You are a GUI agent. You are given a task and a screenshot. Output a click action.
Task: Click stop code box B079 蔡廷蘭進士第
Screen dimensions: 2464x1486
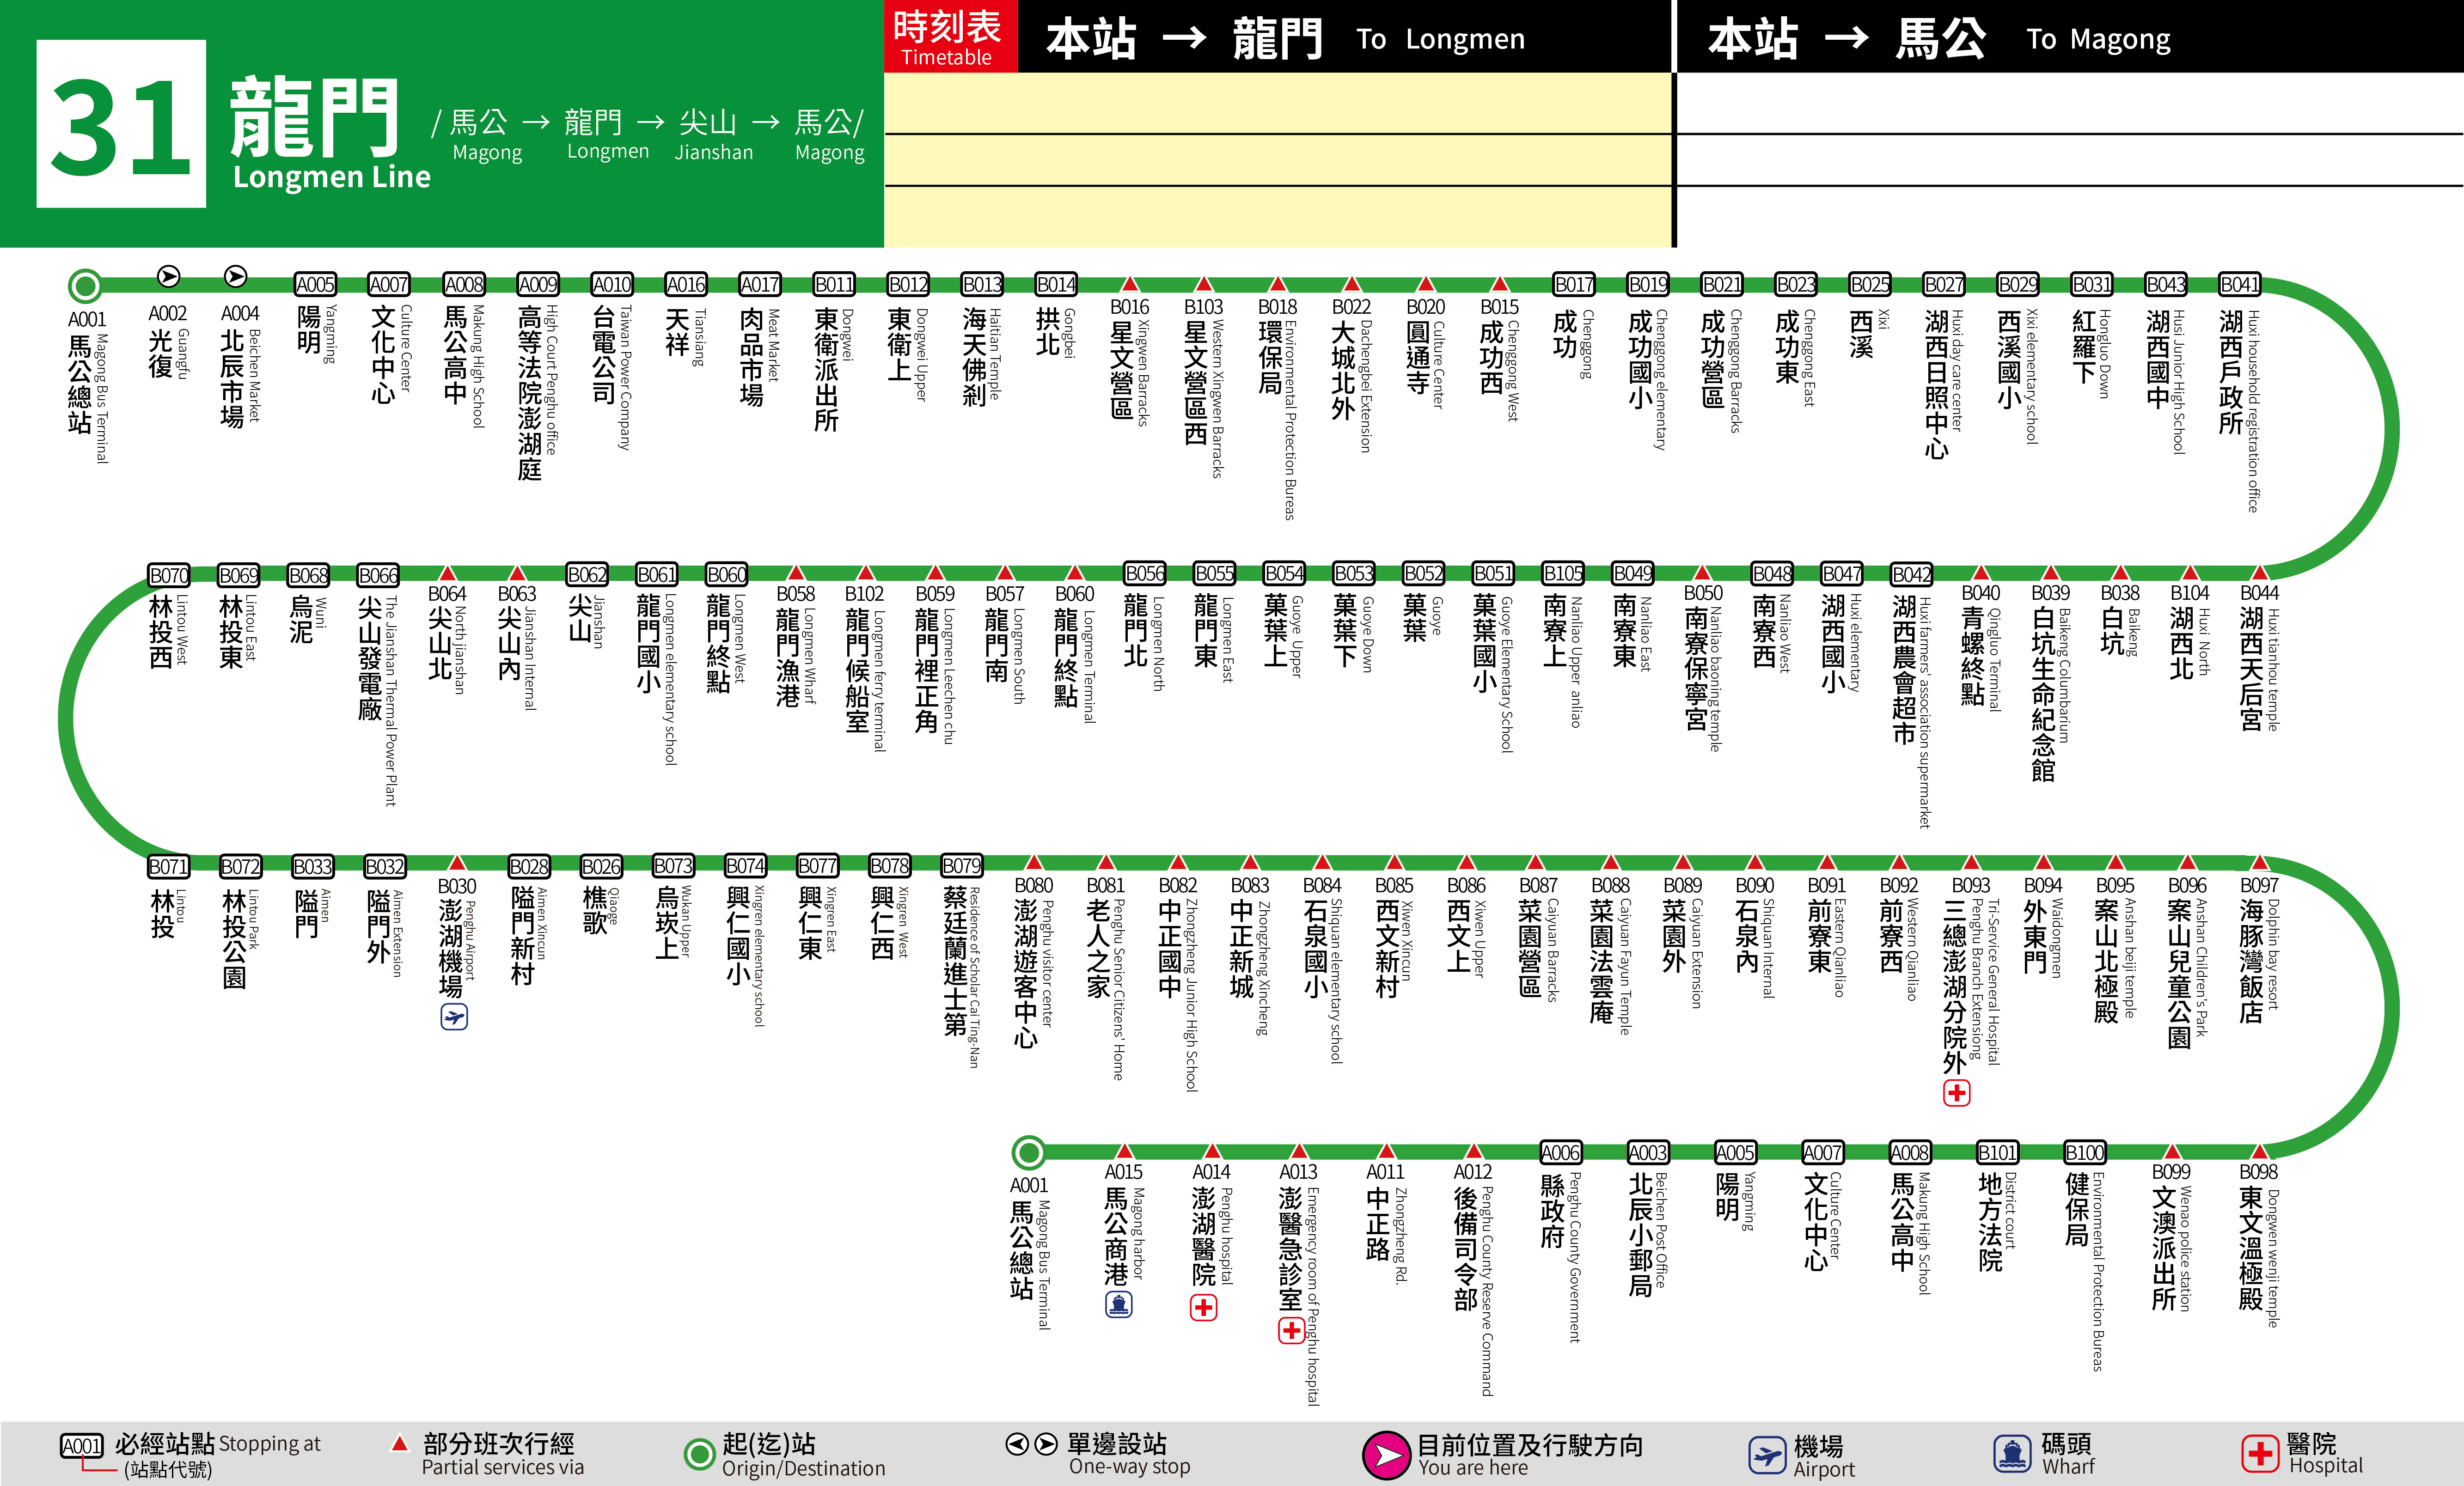click(x=962, y=866)
